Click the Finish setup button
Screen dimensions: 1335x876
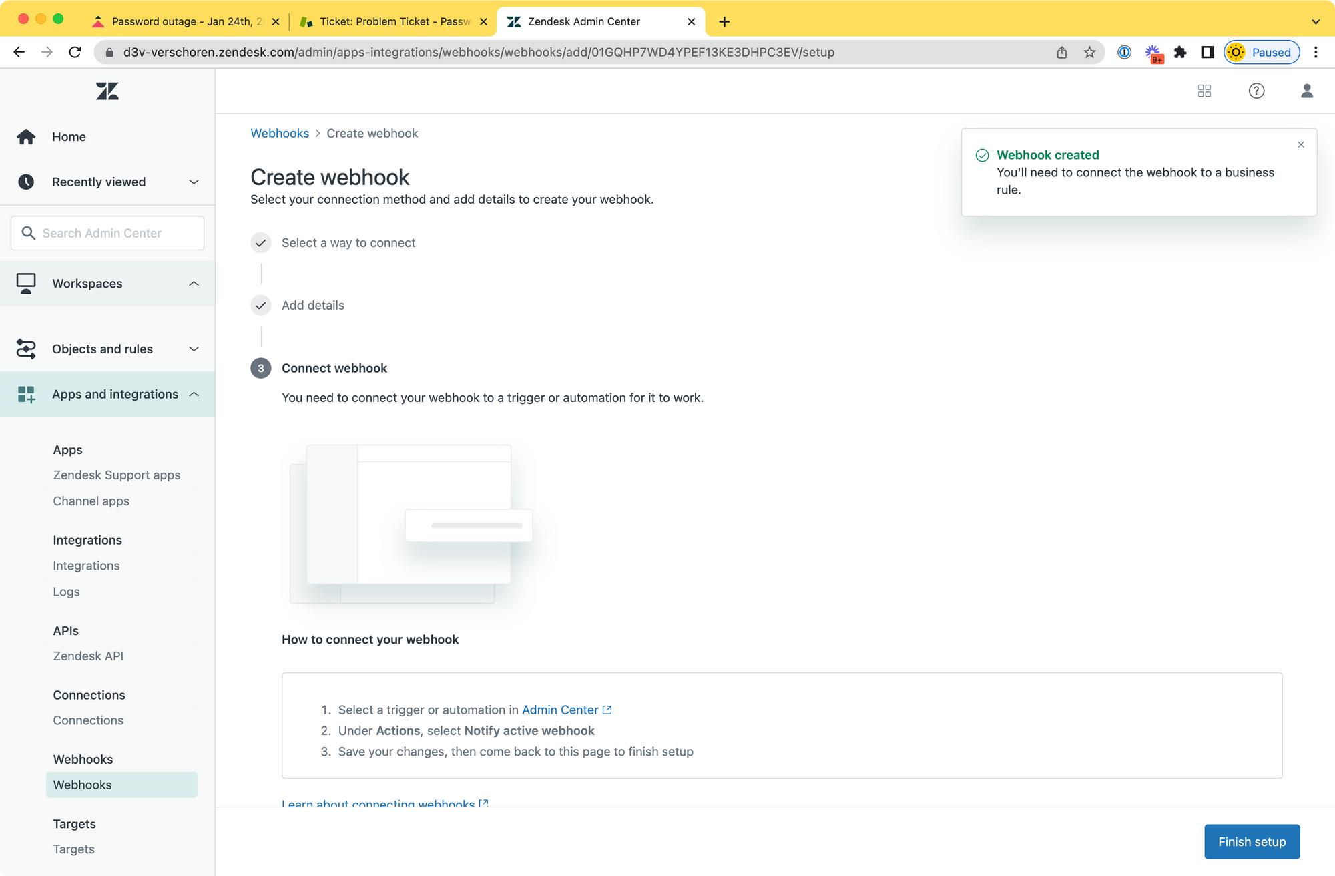(1252, 841)
